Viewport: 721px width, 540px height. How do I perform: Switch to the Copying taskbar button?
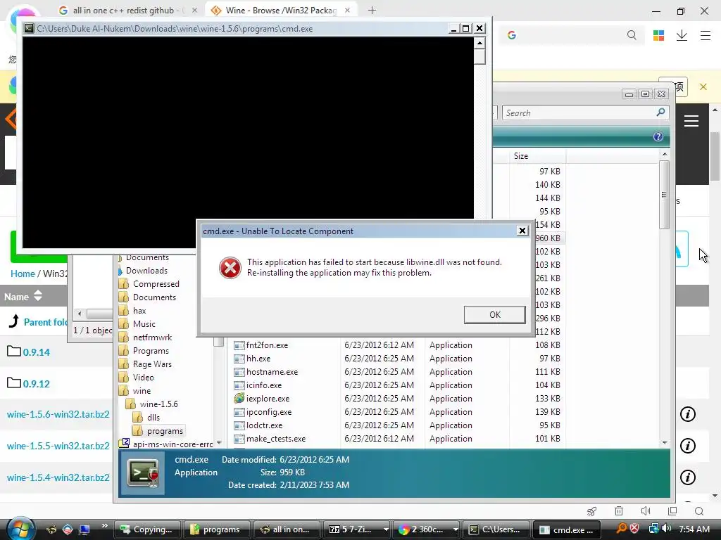[x=146, y=529]
